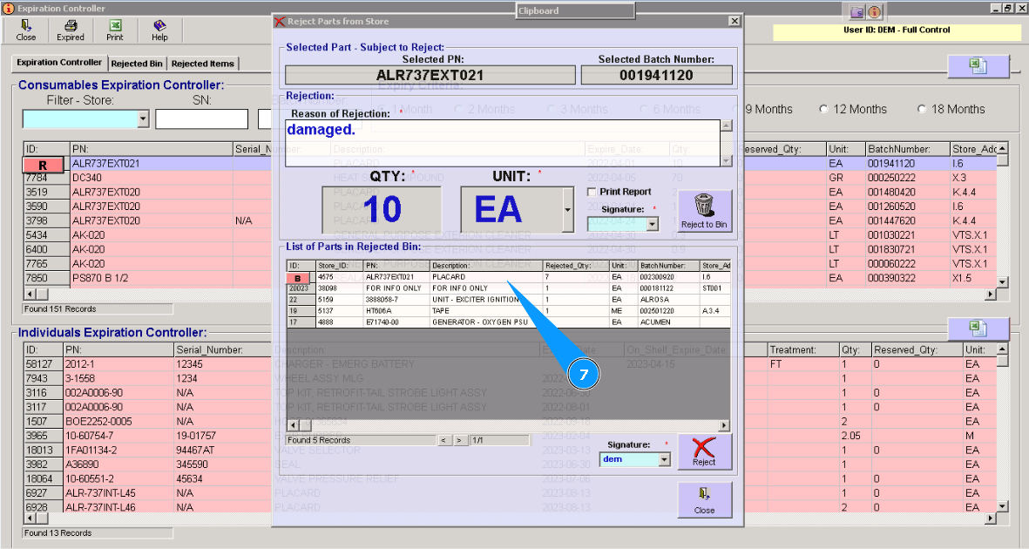Click the B marker in rejected bin list

pyautogui.click(x=298, y=279)
